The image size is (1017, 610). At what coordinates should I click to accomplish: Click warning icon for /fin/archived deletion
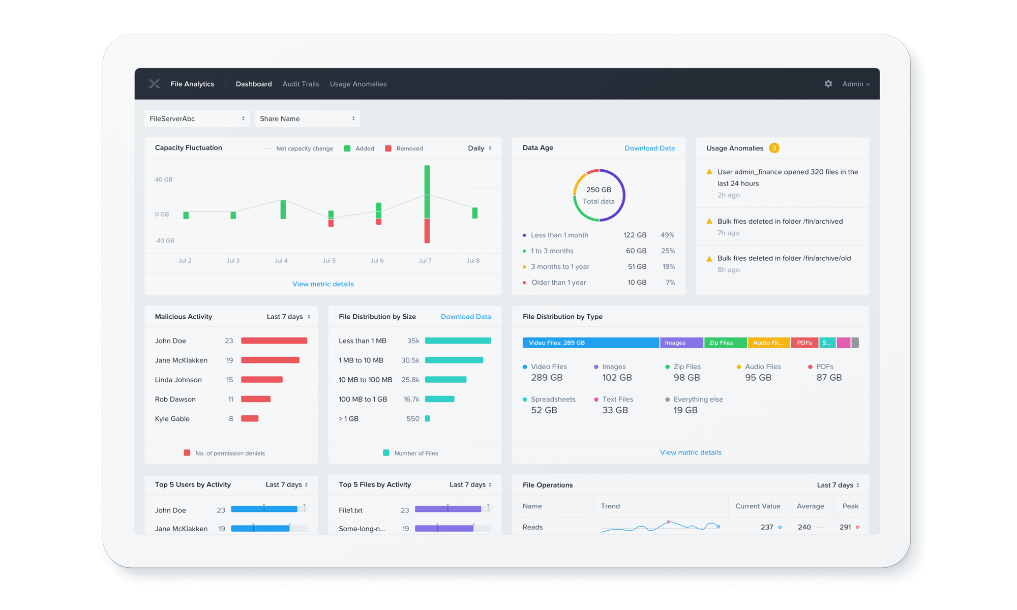709,221
